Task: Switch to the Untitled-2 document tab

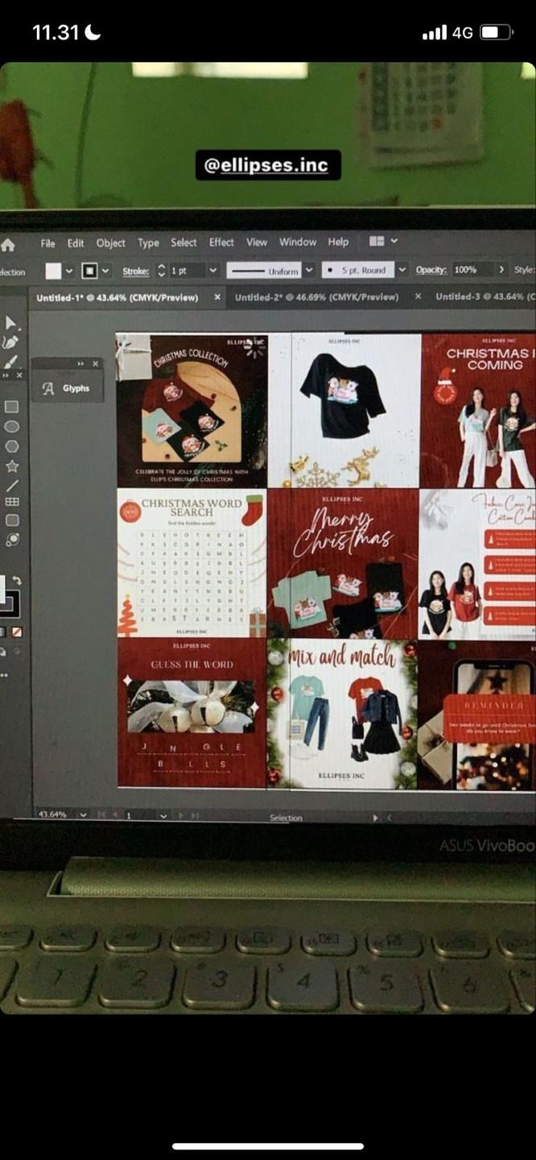Action: coord(316,297)
